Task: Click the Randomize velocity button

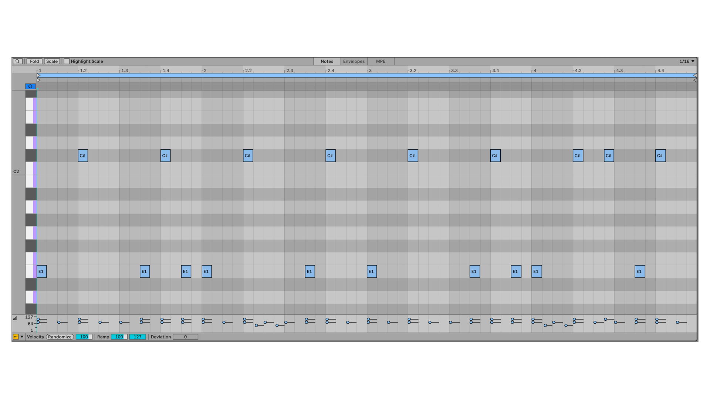Action: [x=60, y=337]
